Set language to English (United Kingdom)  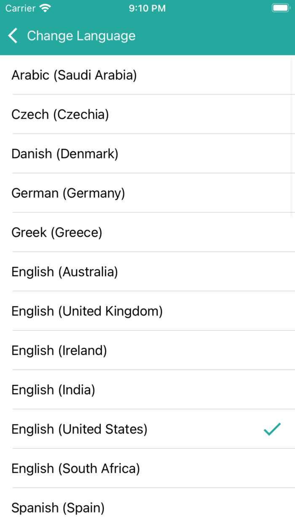pyautogui.click(x=87, y=311)
